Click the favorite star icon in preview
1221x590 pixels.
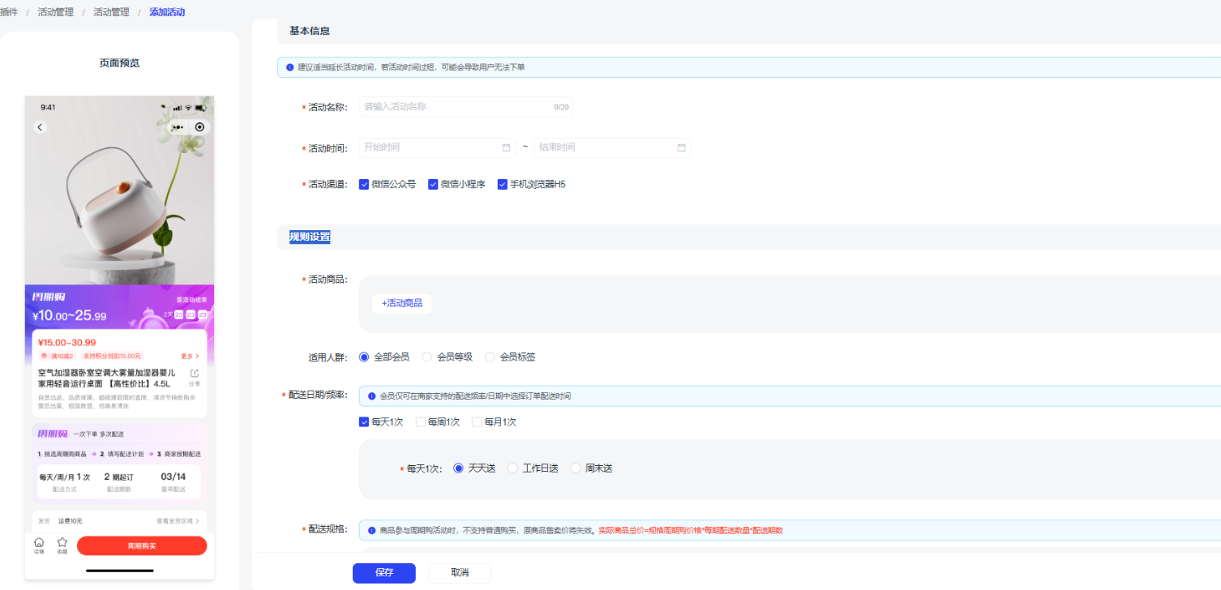coord(62,543)
